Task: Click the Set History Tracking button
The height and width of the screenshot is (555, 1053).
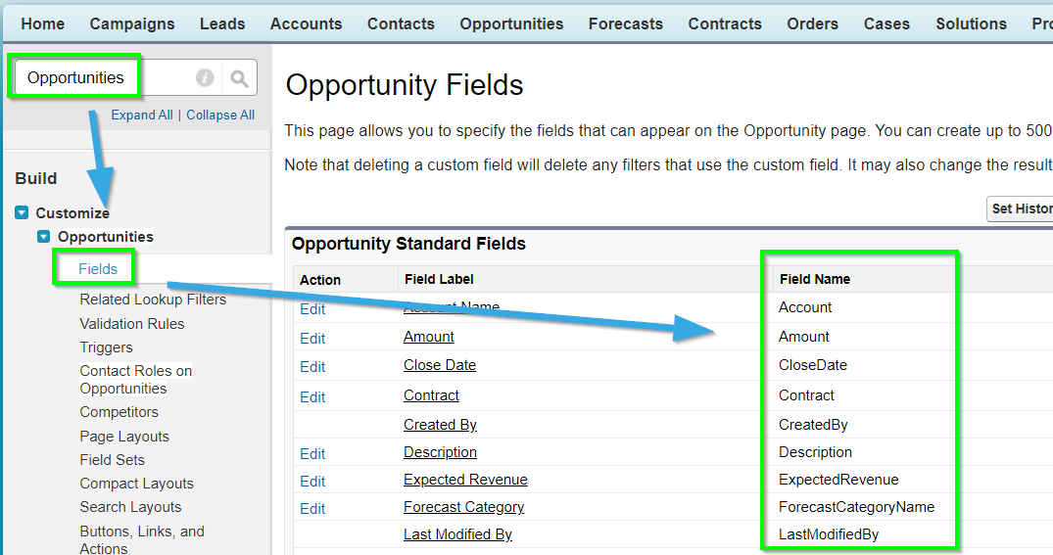Action: [x=1020, y=208]
